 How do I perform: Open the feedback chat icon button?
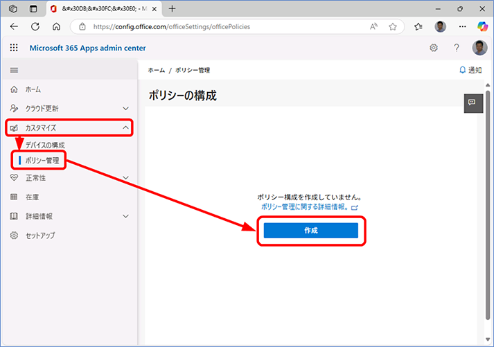(473, 103)
